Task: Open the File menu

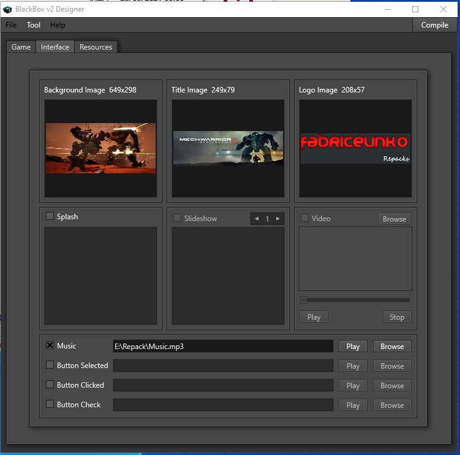Action: coord(11,25)
